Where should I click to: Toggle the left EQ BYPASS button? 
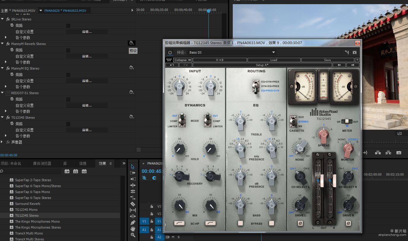(240, 223)
